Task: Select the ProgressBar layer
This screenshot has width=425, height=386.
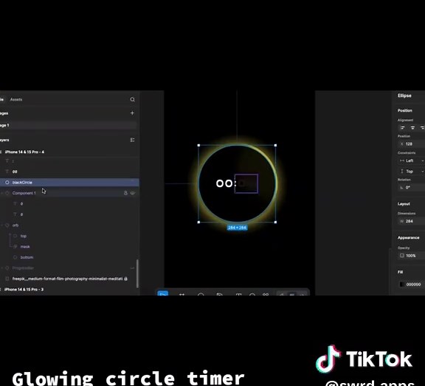Action: point(23,268)
